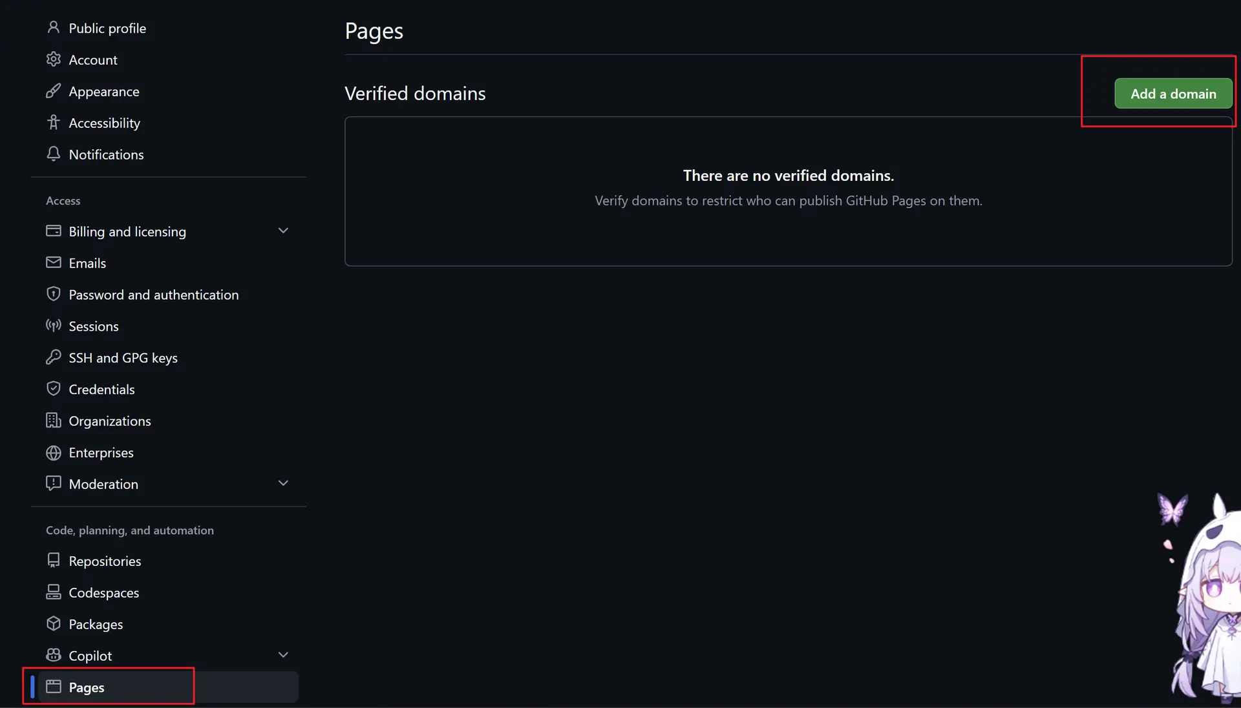Click the Billing credit card icon
This screenshot has height=708, width=1241.
54,231
